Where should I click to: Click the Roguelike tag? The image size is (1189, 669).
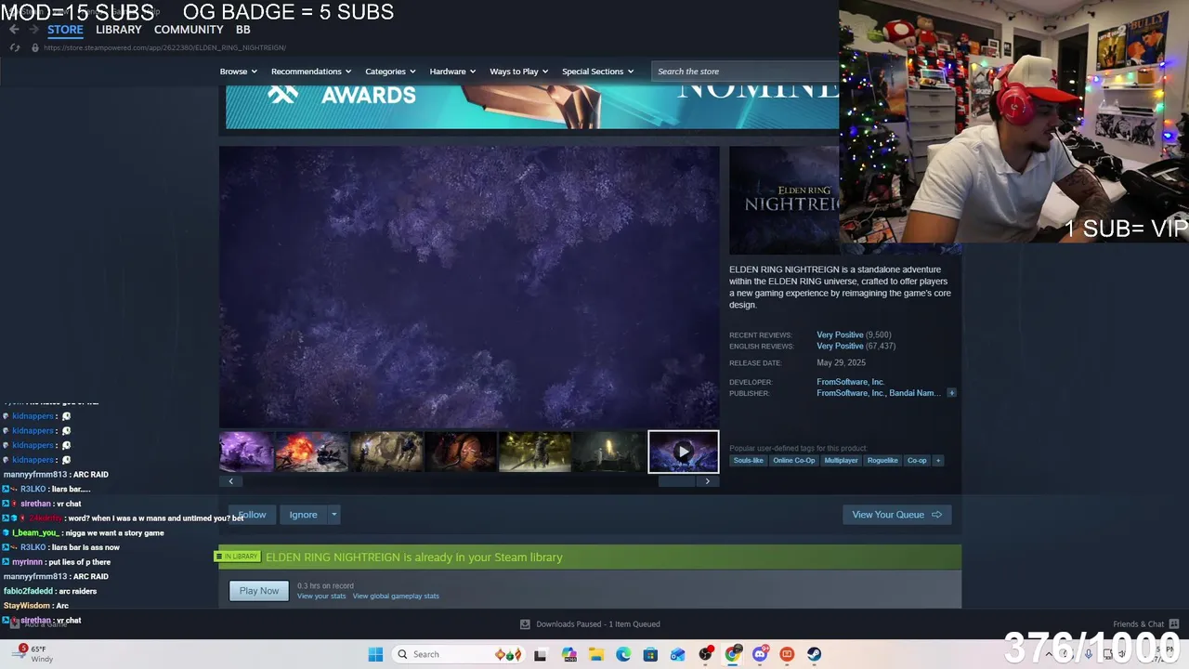[x=882, y=461]
